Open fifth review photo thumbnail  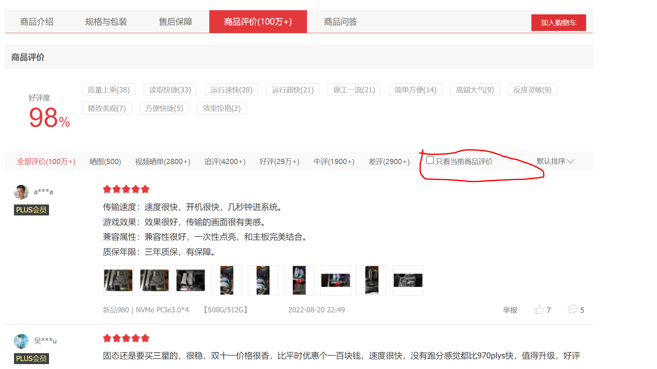263,280
